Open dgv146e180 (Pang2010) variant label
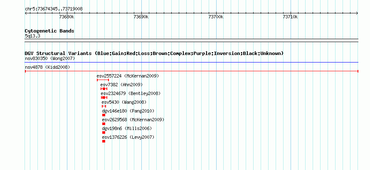Image resolution: width=370 pixels, height=170 pixels. (128, 111)
